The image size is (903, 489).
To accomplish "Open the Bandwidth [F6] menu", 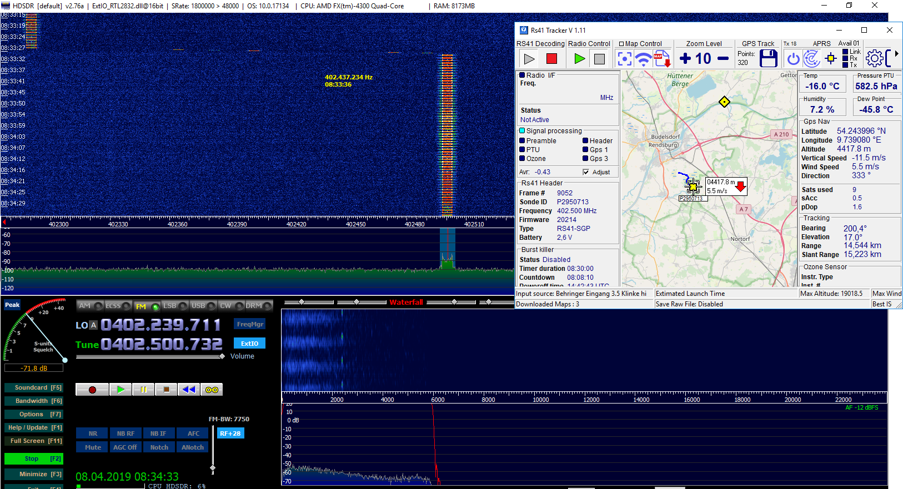I will point(33,401).
